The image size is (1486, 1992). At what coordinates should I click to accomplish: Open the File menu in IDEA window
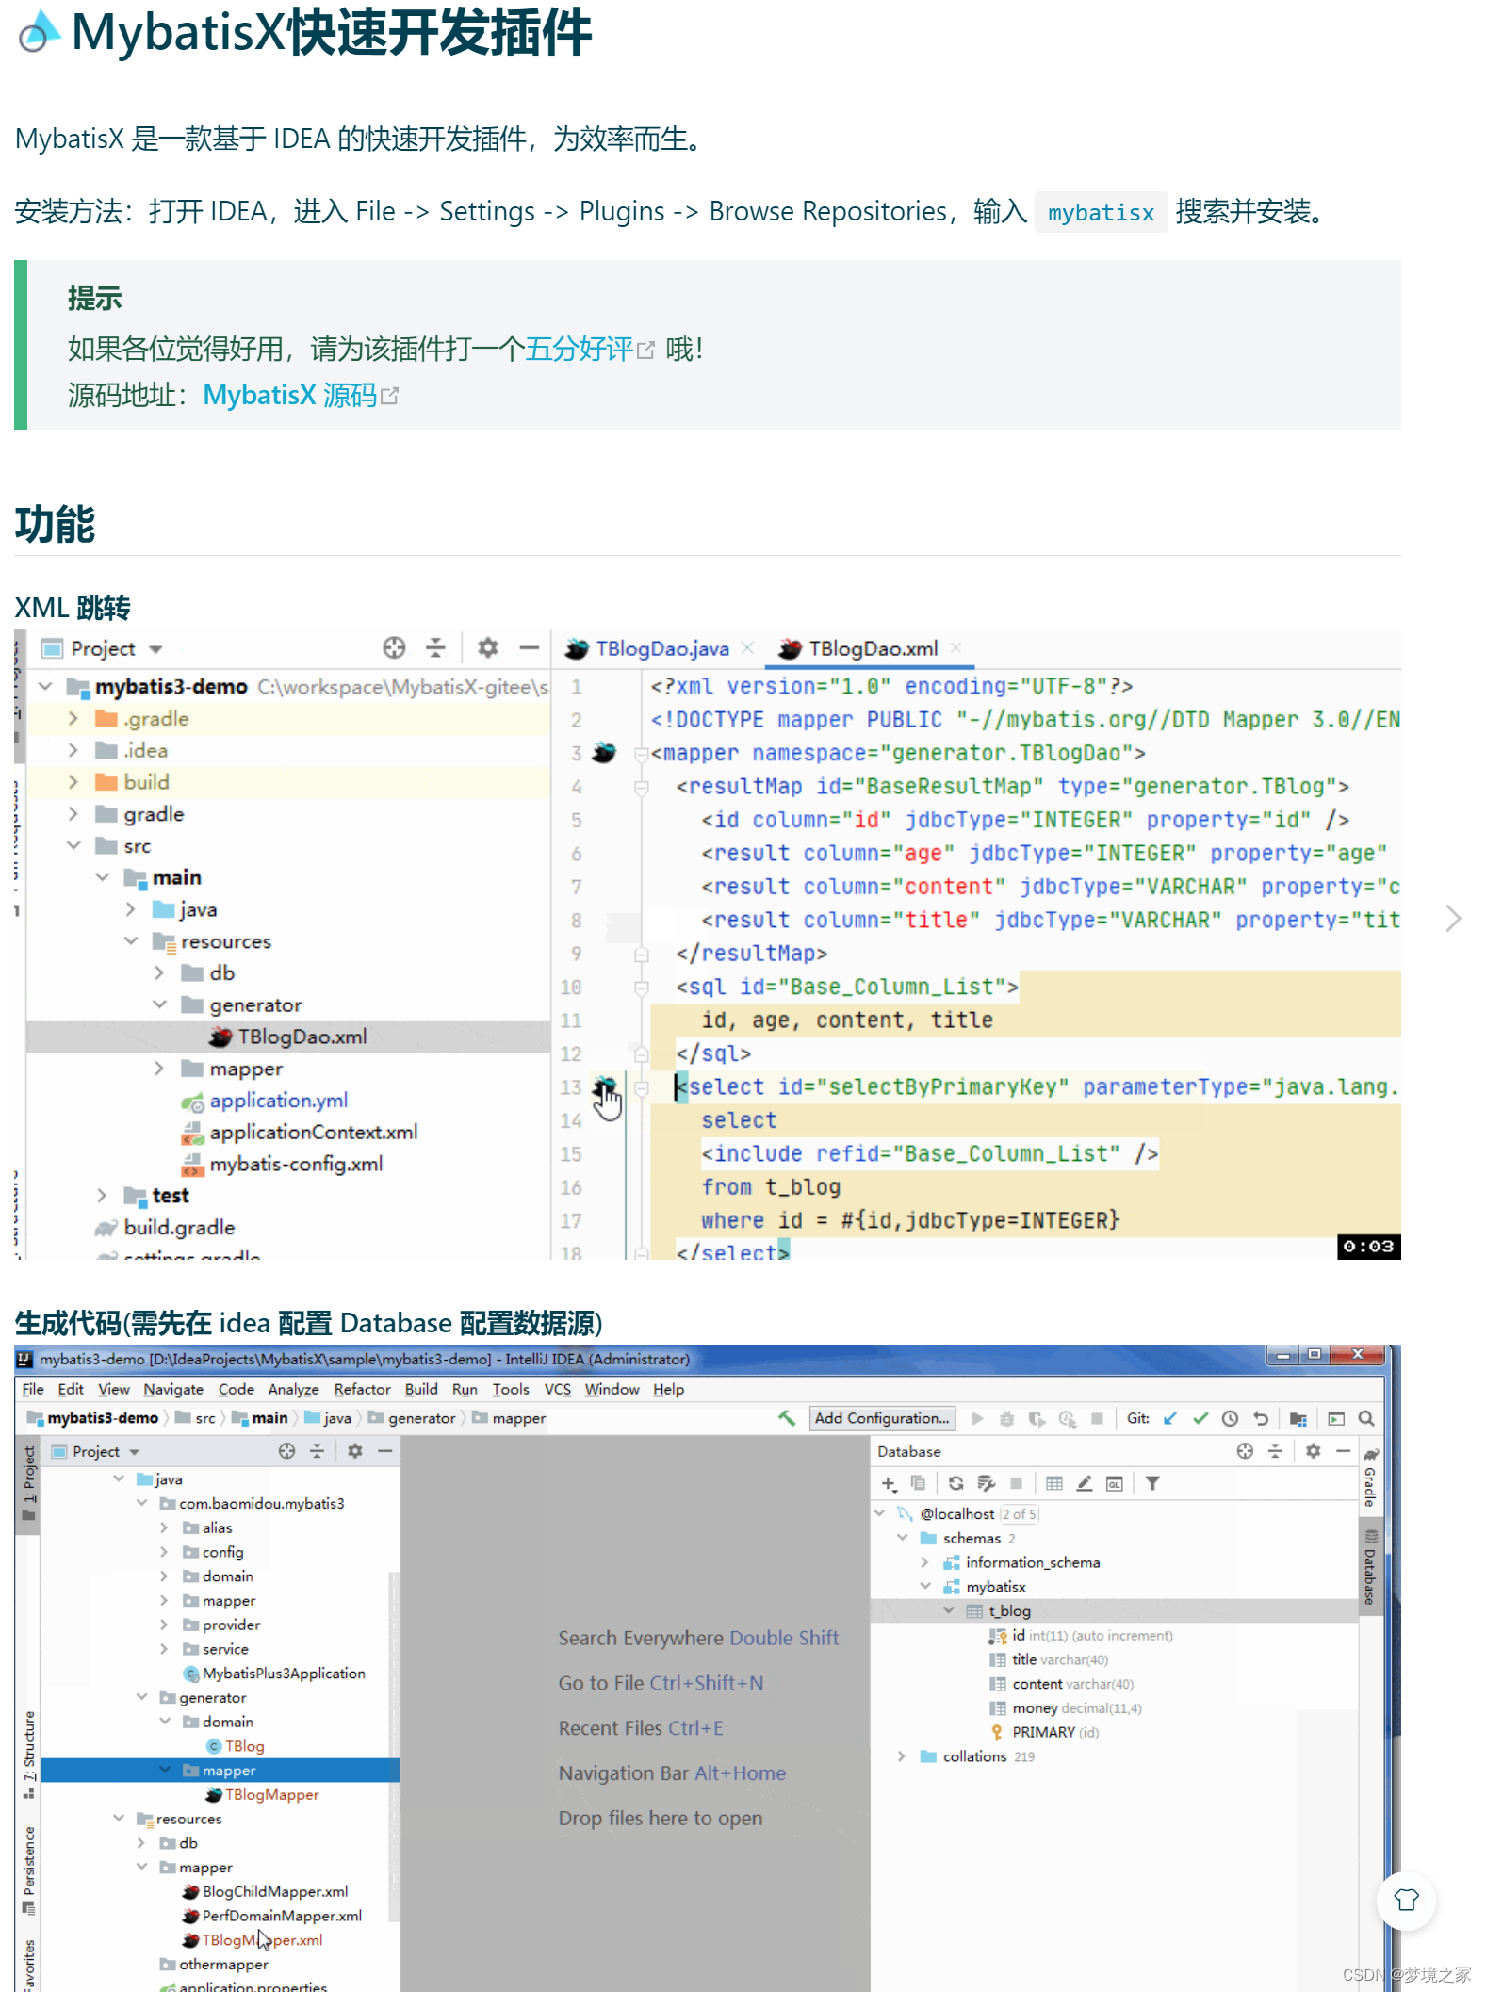click(33, 1390)
